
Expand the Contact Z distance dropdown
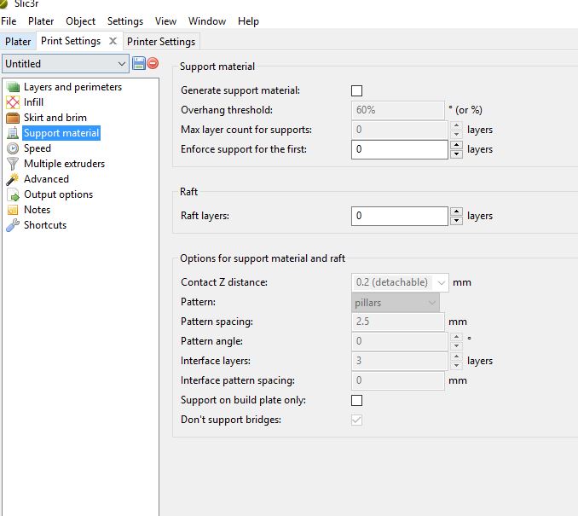click(441, 282)
